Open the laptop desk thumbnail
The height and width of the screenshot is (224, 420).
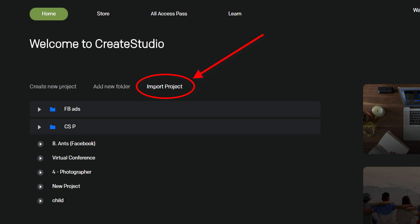tap(391, 119)
